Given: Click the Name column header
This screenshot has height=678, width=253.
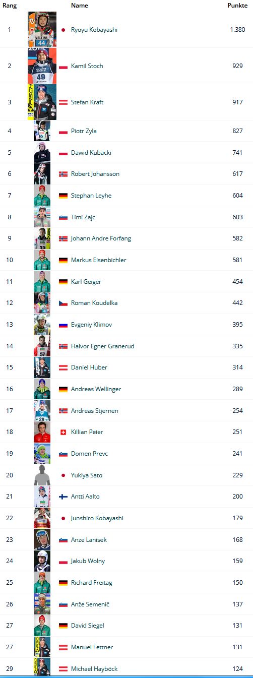Looking at the screenshot, I should (x=79, y=6).
